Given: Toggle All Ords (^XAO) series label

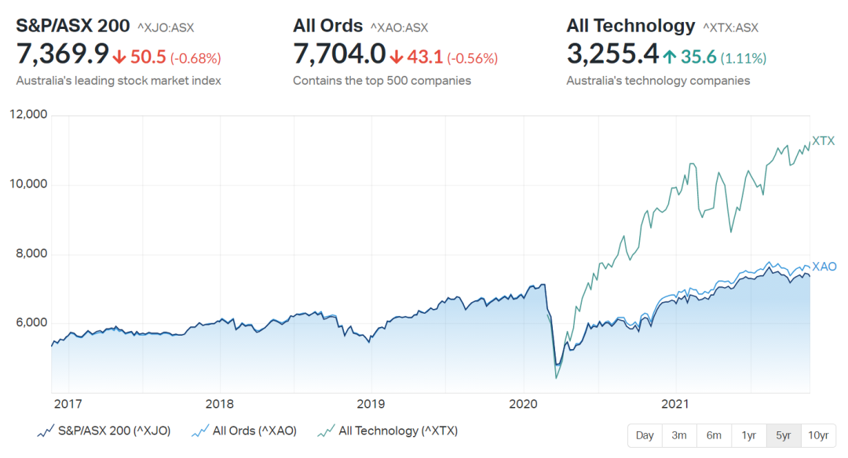Looking at the screenshot, I should tap(254, 431).
